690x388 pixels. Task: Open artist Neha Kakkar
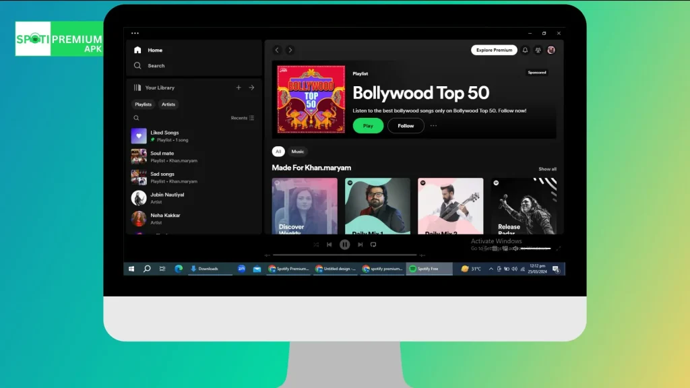tap(193, 219)
